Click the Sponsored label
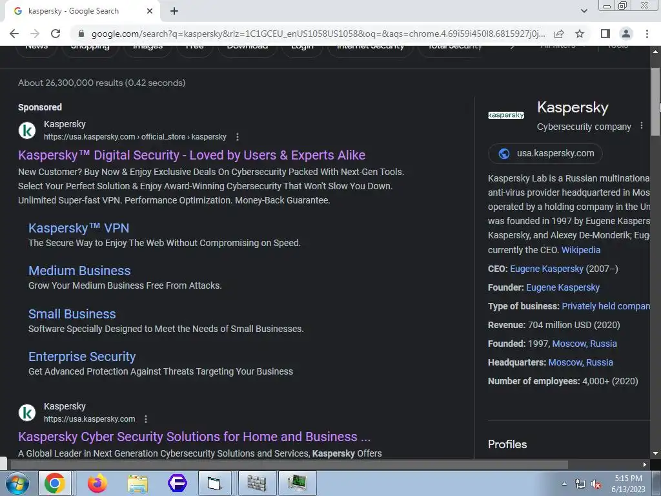 (40, 108)
